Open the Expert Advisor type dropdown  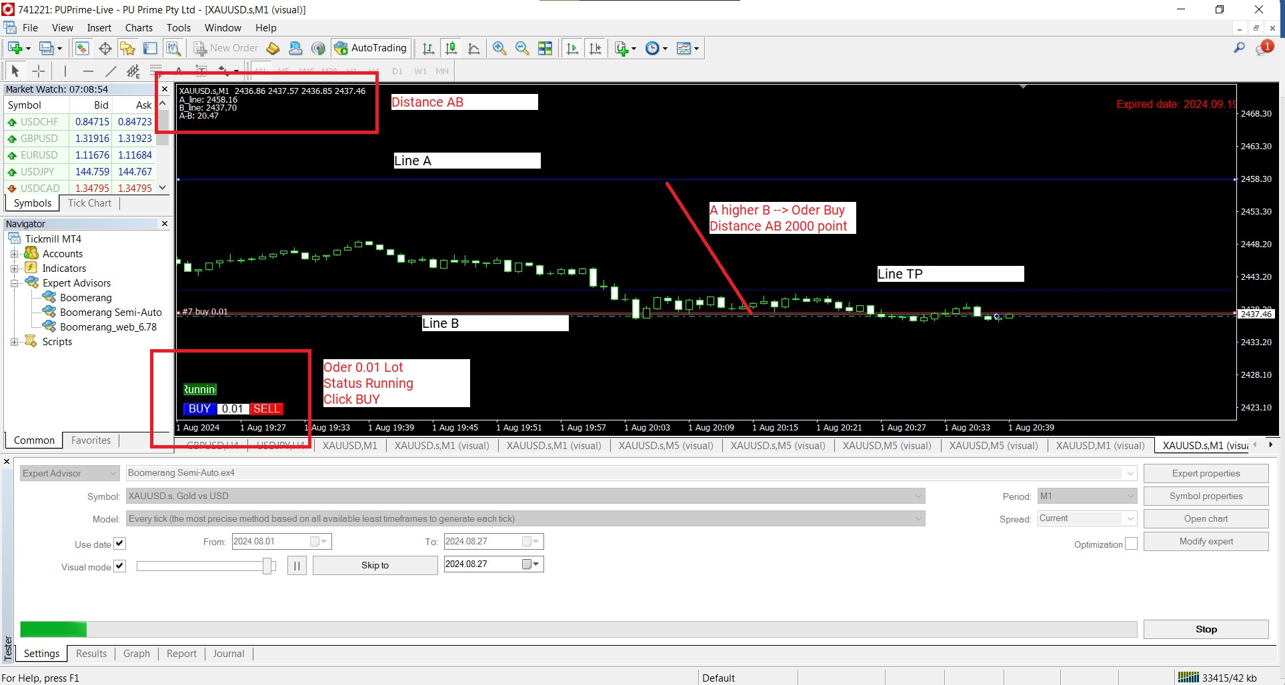[x=69, y=473]
